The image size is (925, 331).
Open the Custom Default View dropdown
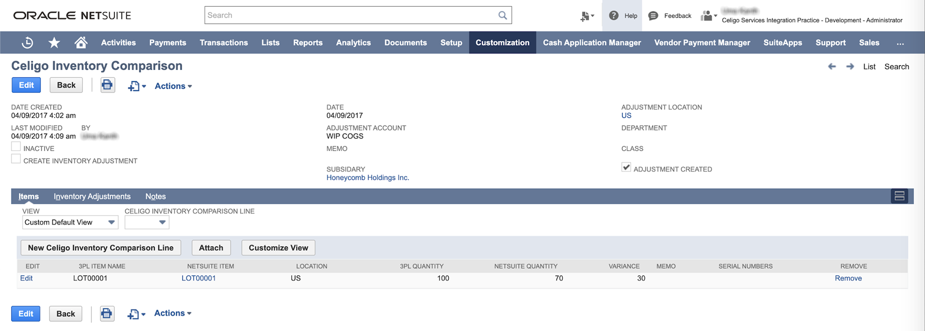(x=70, y=222)
